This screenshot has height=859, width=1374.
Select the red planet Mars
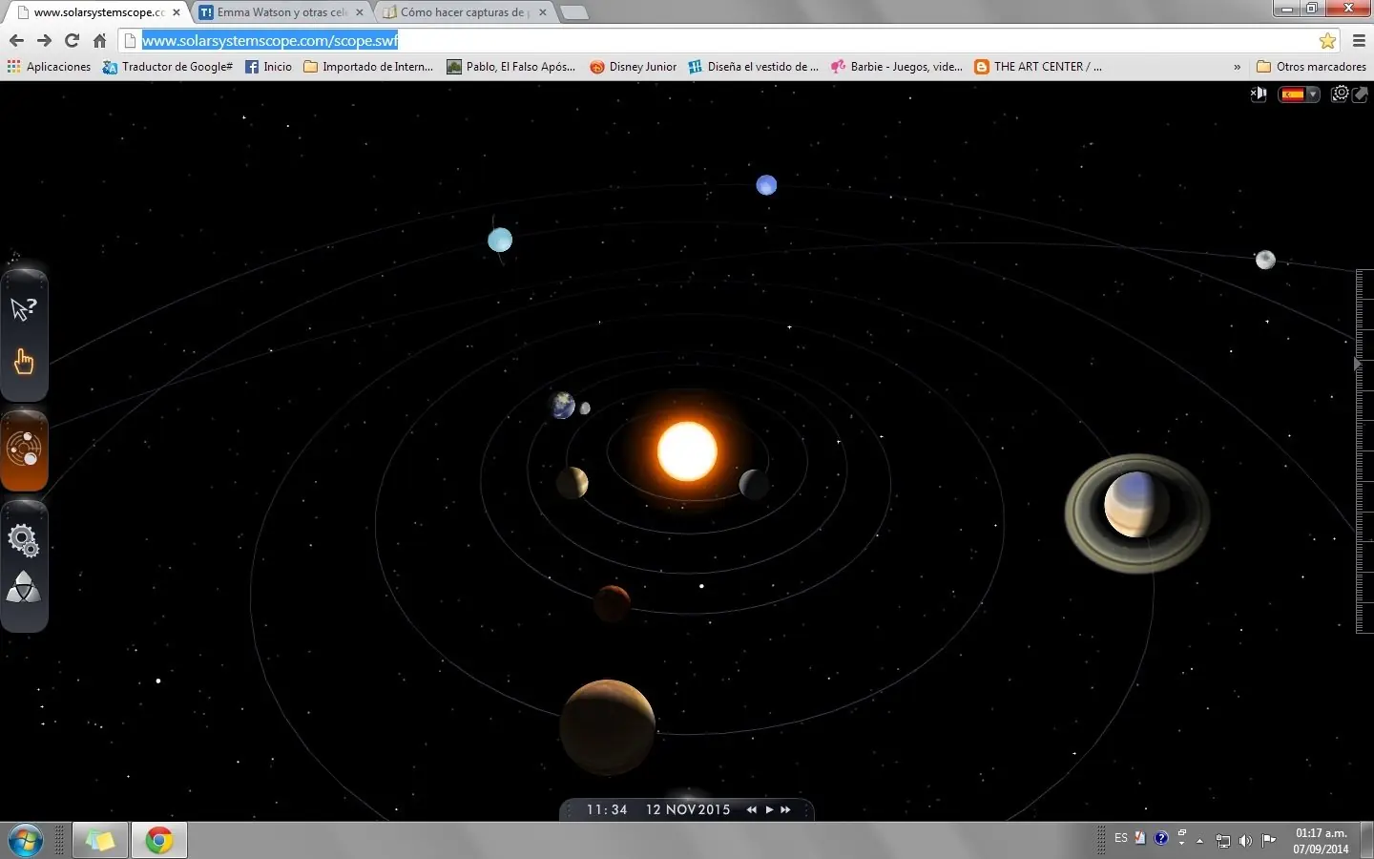pos(612,603)
